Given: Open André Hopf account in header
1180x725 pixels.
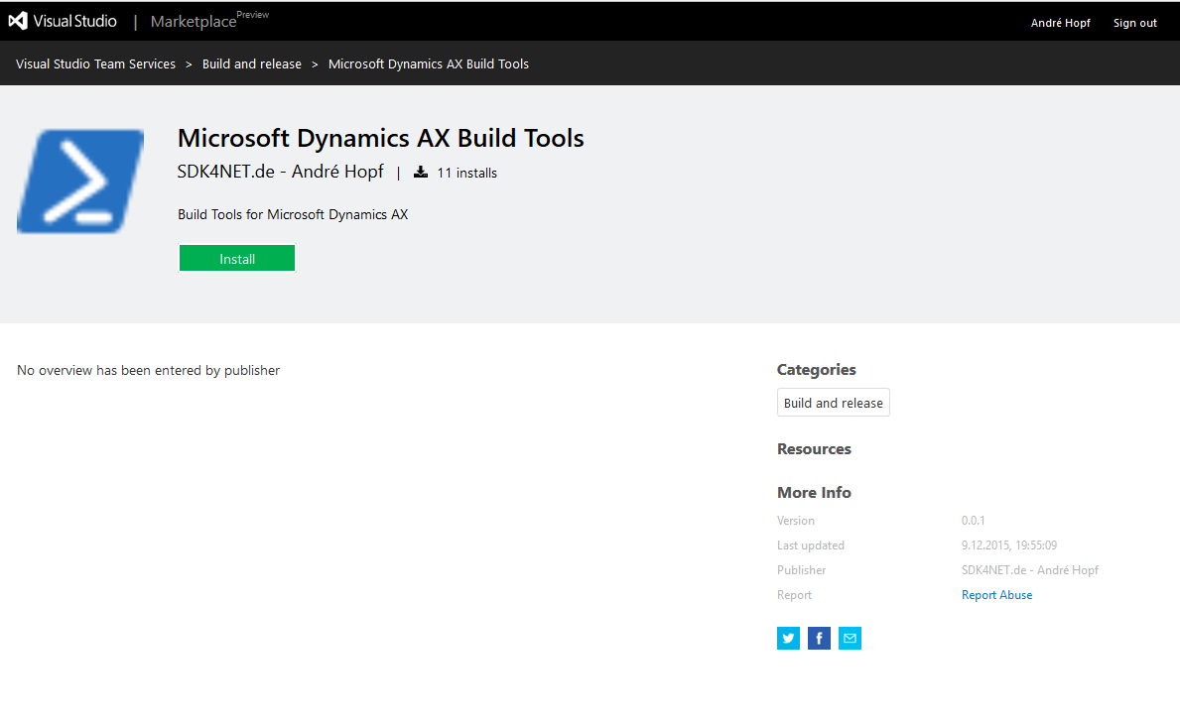Looking at the screenshot, I should [x=1060, y=23].
